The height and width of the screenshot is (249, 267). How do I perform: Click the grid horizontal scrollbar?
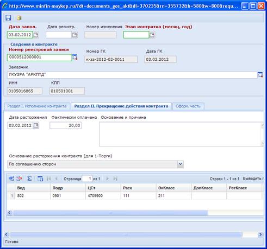(x=110, y=213)
